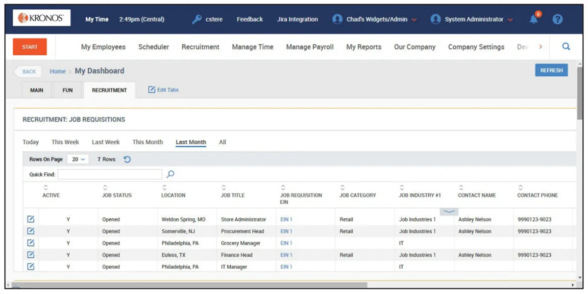The image size is (588, 294).
Task: Edit the Finance Head requisition row
Action: click(x=30, y=254)
